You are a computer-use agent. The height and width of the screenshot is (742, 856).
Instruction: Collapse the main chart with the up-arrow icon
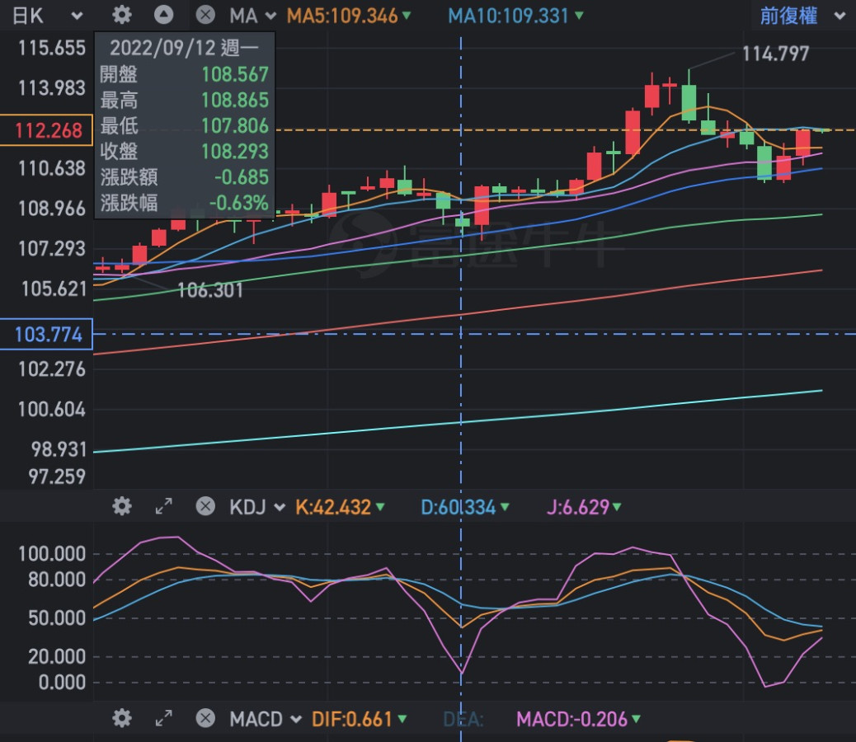coord(164,15)
